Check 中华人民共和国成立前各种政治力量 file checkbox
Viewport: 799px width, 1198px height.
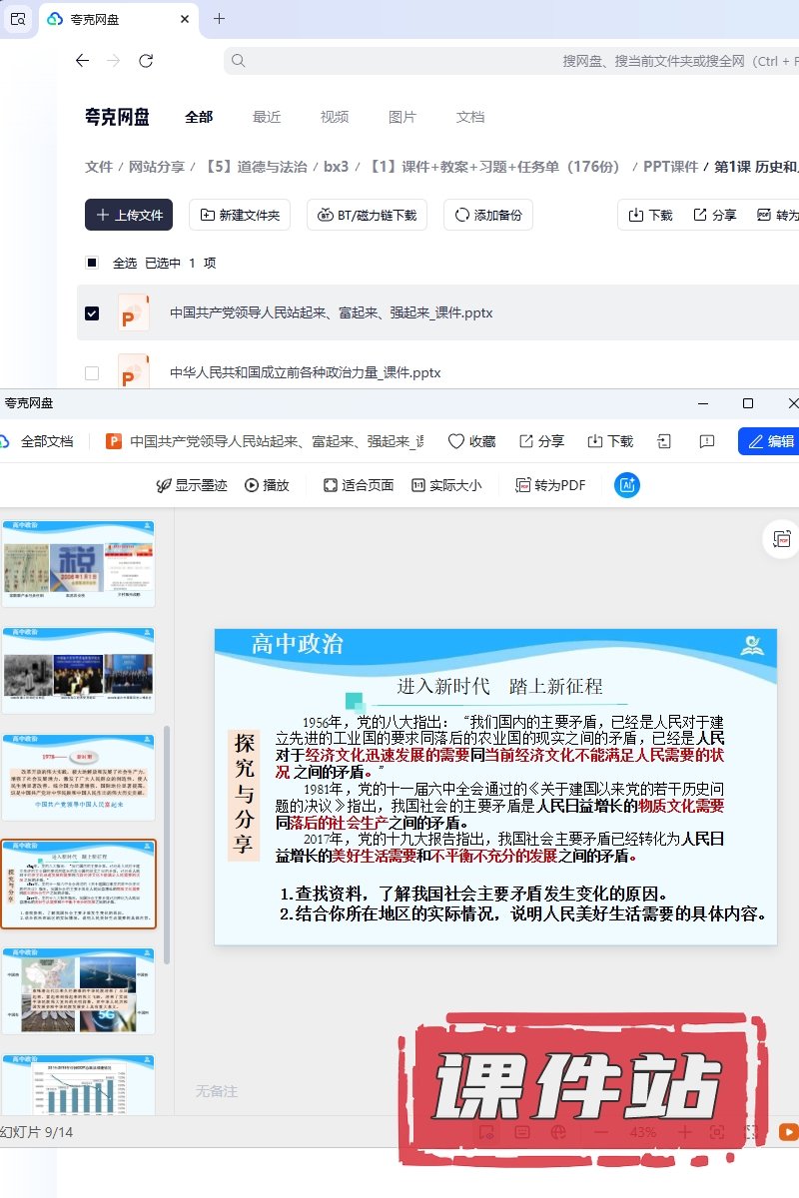click(x=92, y=373)
